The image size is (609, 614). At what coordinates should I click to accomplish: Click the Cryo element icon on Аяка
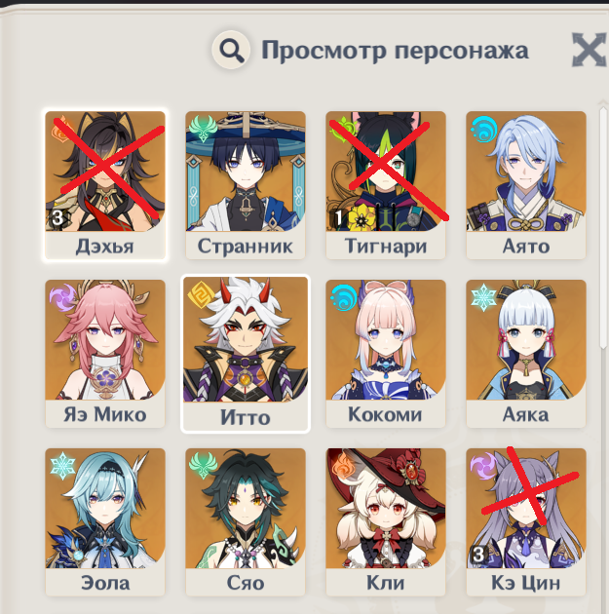483,297
